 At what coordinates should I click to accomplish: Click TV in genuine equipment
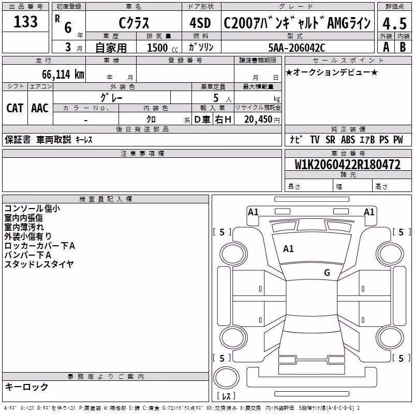point(315,139)
